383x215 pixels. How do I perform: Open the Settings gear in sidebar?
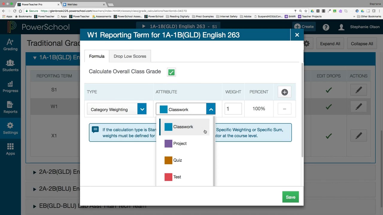coord(10,128)
